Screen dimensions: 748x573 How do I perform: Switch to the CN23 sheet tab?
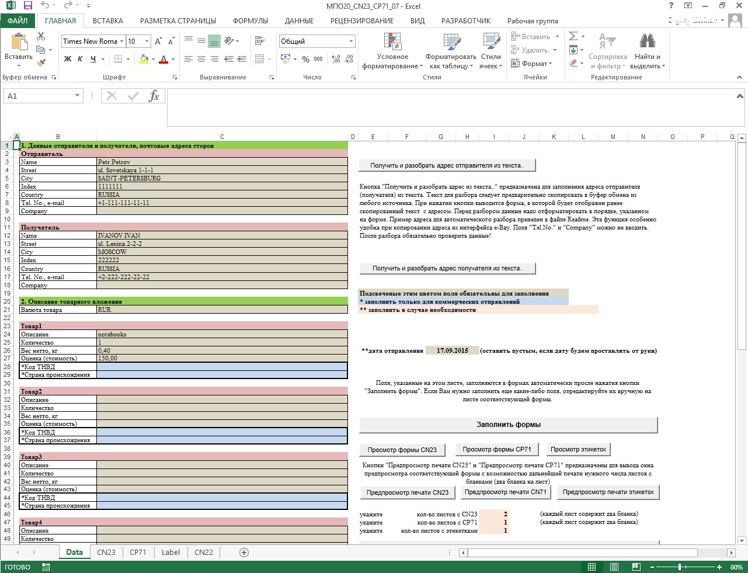(x=106, y=553)
